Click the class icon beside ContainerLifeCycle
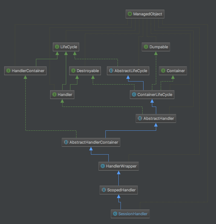Image resolution: width=216 pixels, height=224 pixels. point(134,94)
